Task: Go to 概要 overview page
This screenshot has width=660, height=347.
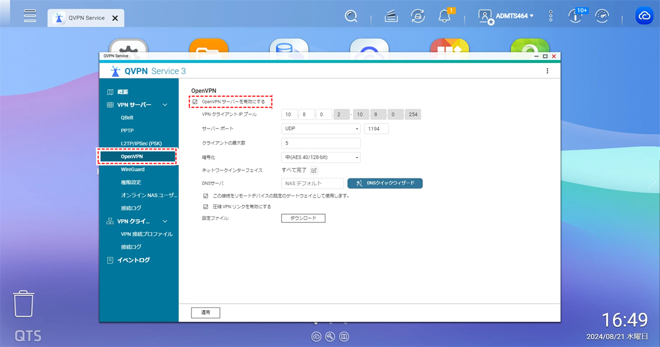Action: pos(123,92)
